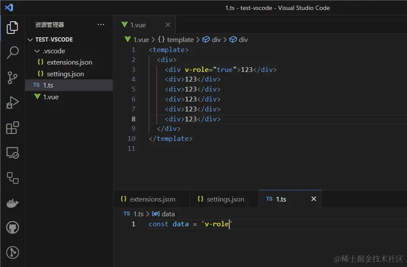
Task: Open the Search view
Action: tap(13, 53)
